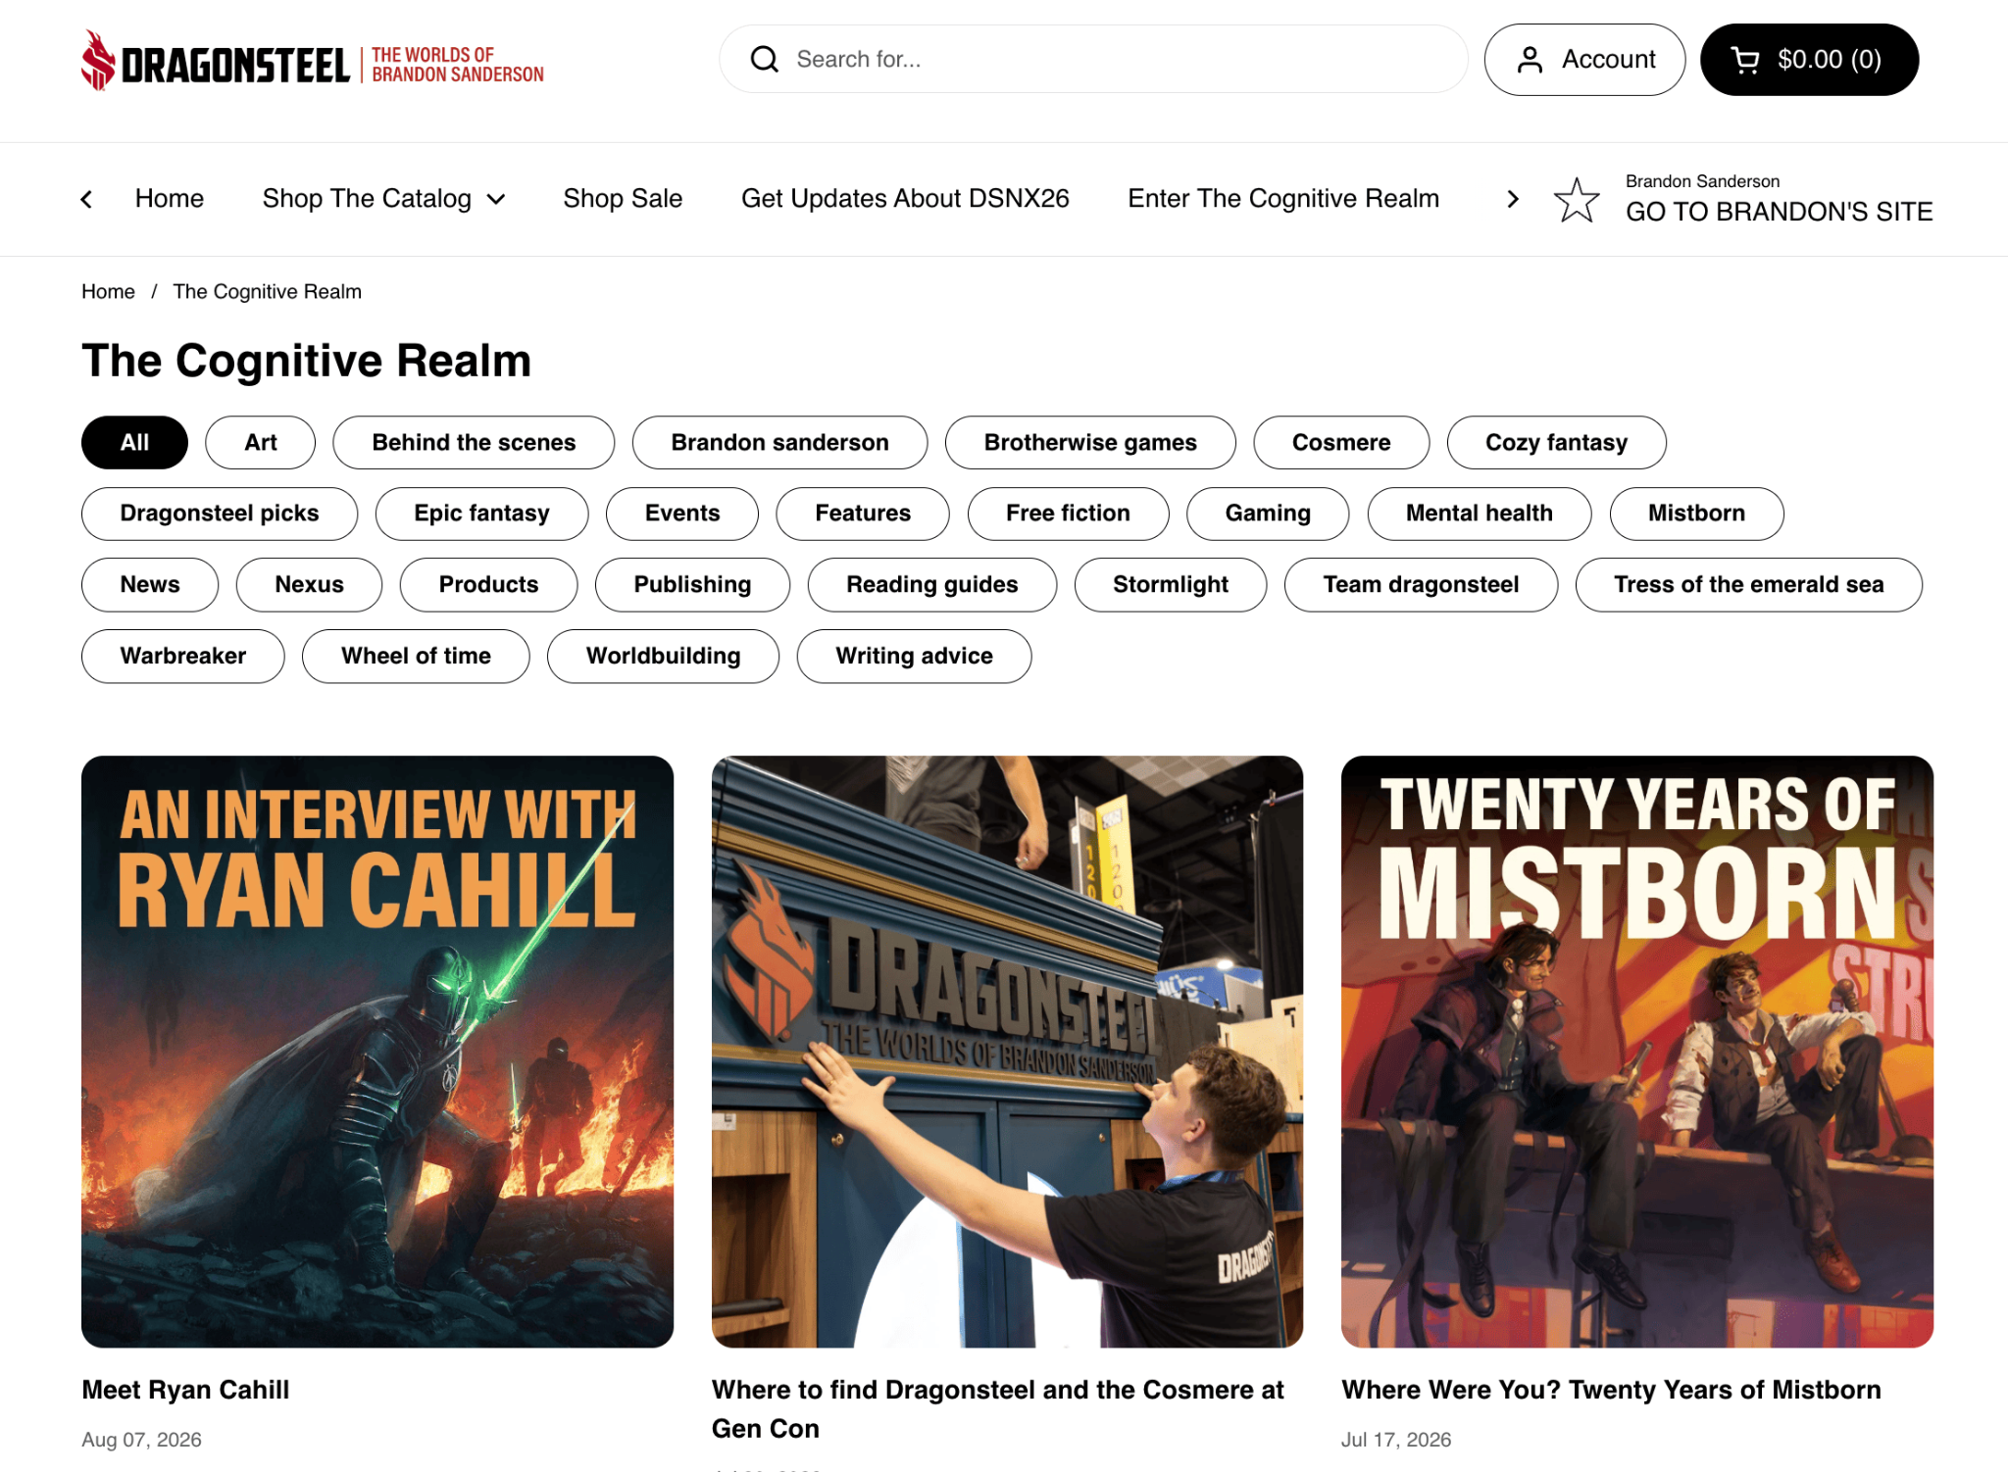The image size is (2008, 1472).
Task: Focus the Search for... input field
Action: (x=1093, y=60)
